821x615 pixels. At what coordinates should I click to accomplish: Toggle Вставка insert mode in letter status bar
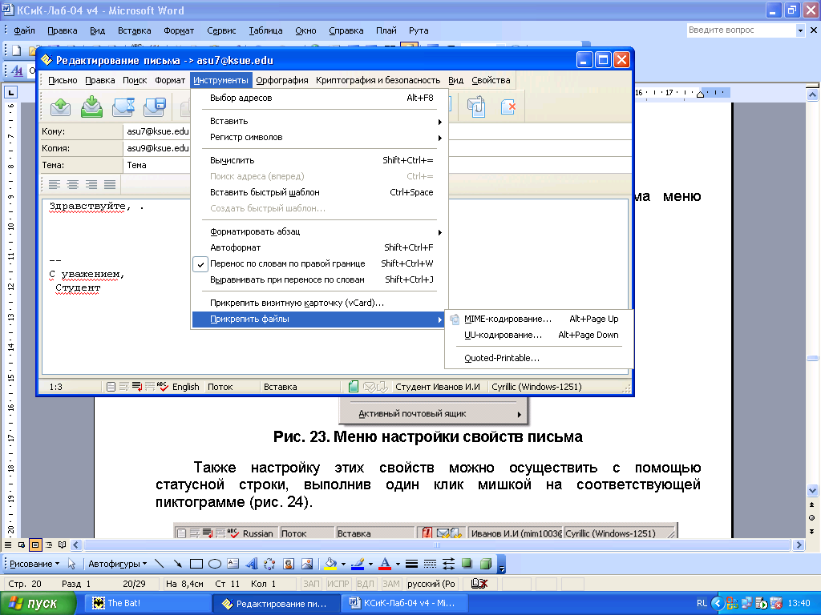[280, 387]
